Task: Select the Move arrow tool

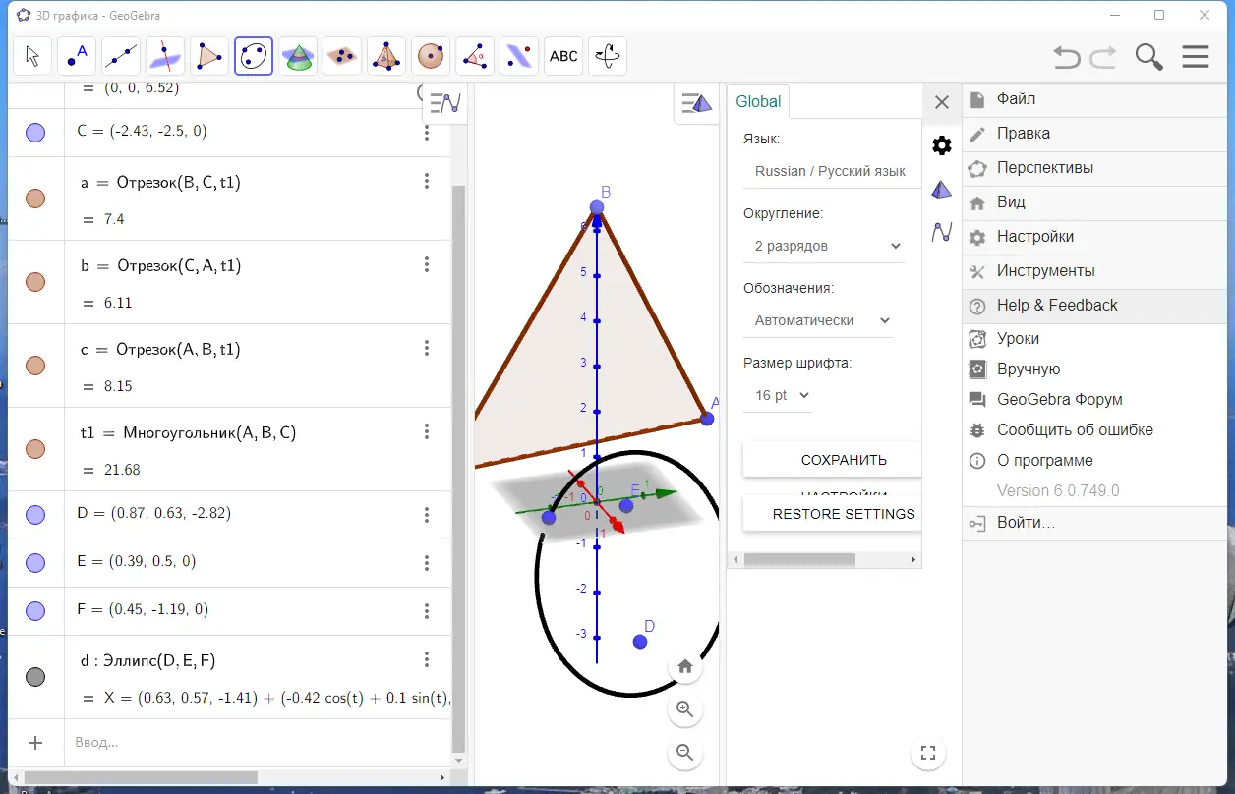Action: pos(32,56)
